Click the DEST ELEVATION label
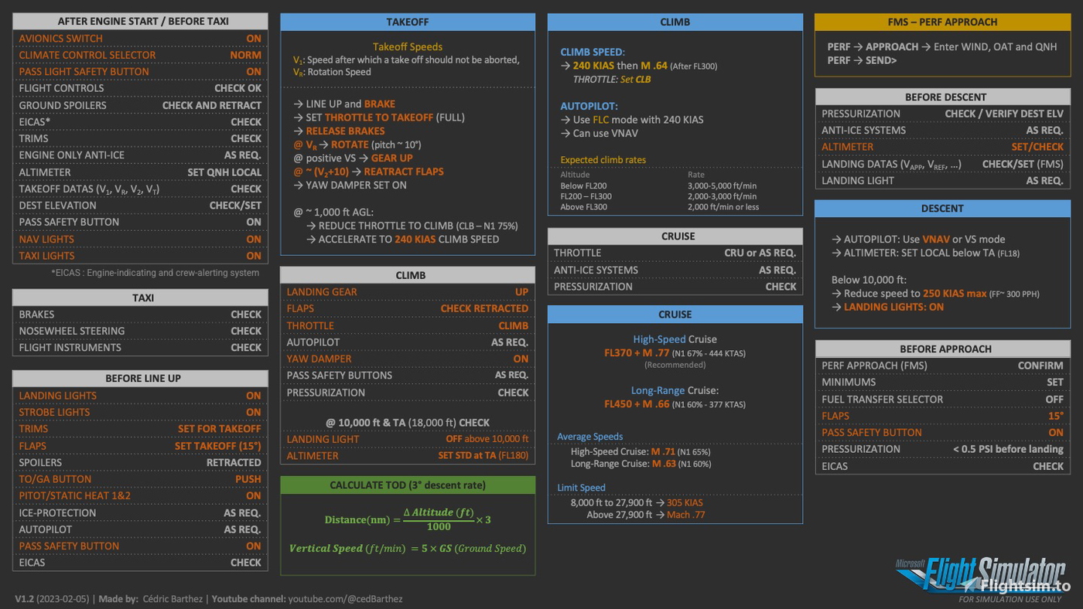Screen dimensions: 1083x609 [x=58, y=206]
